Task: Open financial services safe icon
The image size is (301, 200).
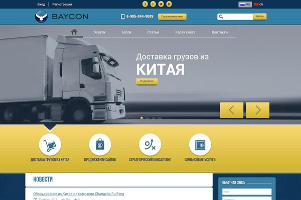Action: coord(200,144)
